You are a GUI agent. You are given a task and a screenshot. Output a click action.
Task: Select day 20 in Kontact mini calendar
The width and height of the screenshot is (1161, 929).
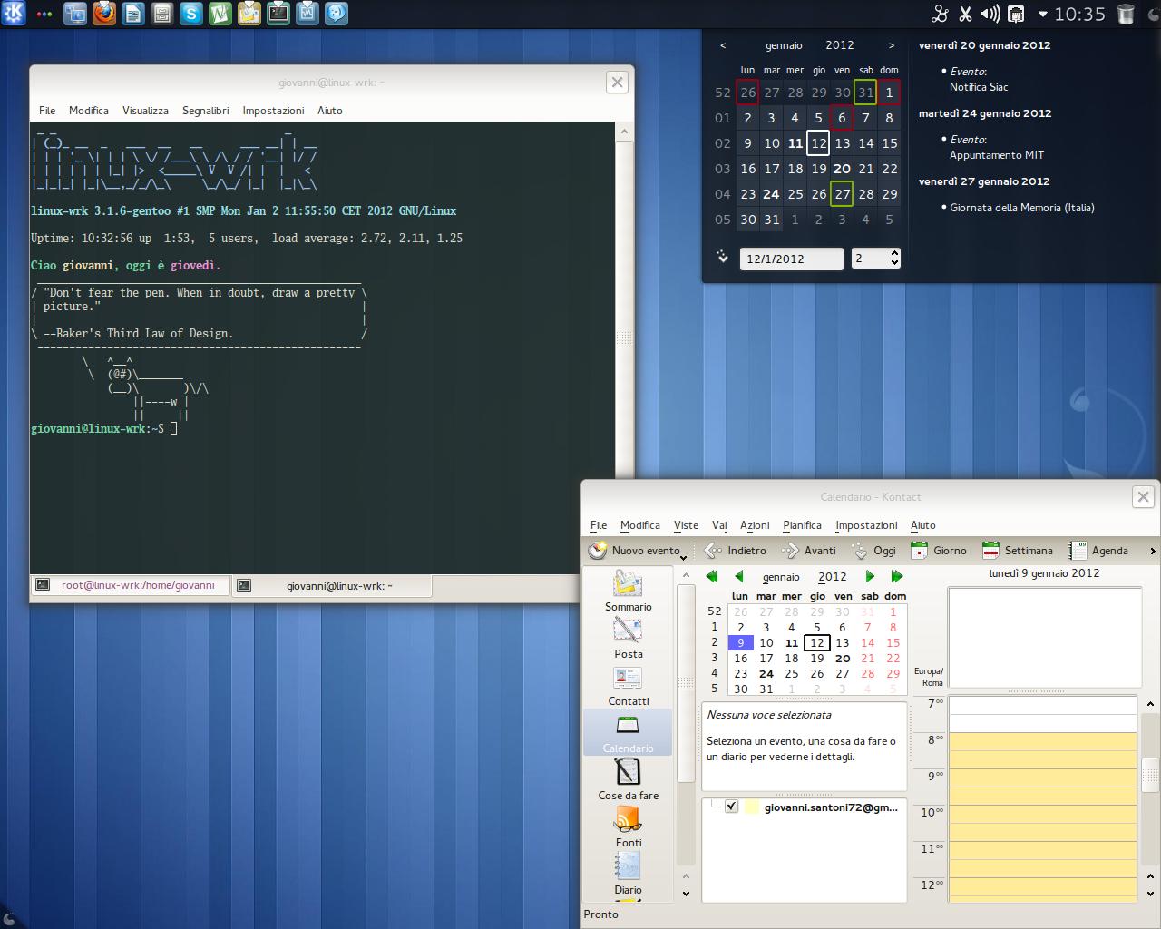[x=843, y=659]
